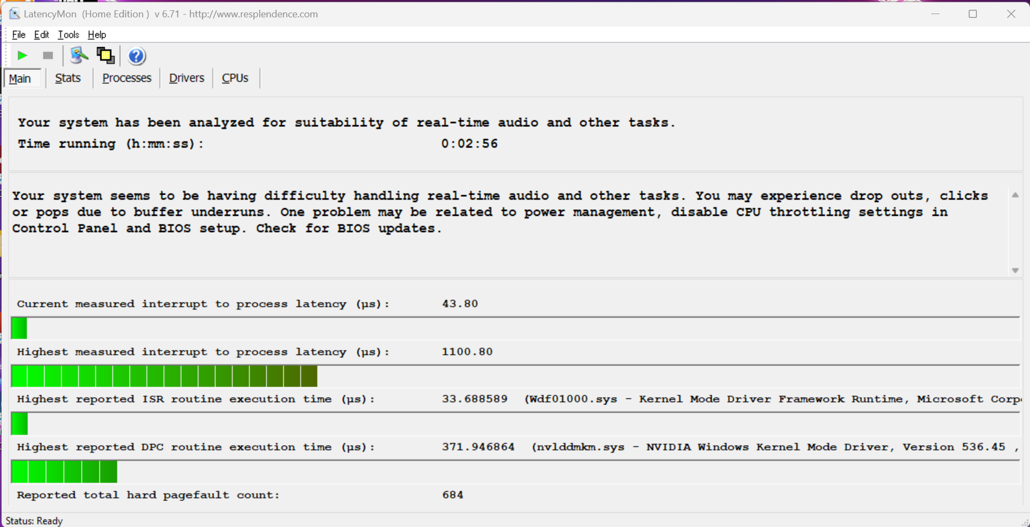Open the Edit menu
The height and width of the screenshot is (527, 1030).
pos(41,35)
